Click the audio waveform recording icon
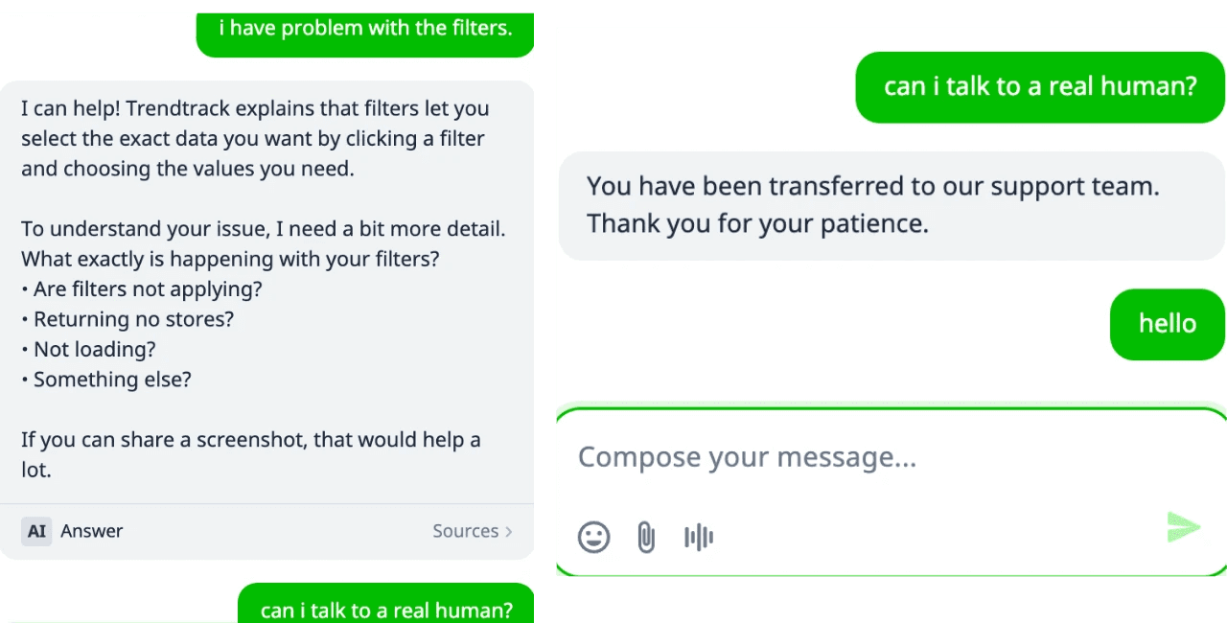Screen dimensions: 1227x623 [699, 537]
